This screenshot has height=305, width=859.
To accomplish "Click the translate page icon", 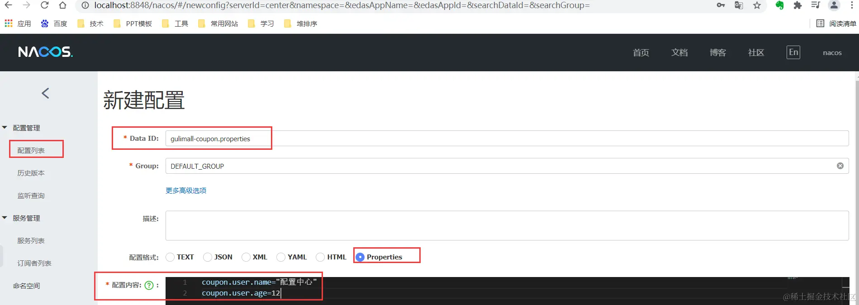I will [739, 5].
